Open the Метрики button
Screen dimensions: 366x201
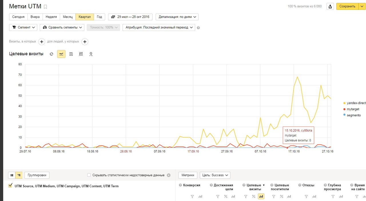(x=188, y=175)
